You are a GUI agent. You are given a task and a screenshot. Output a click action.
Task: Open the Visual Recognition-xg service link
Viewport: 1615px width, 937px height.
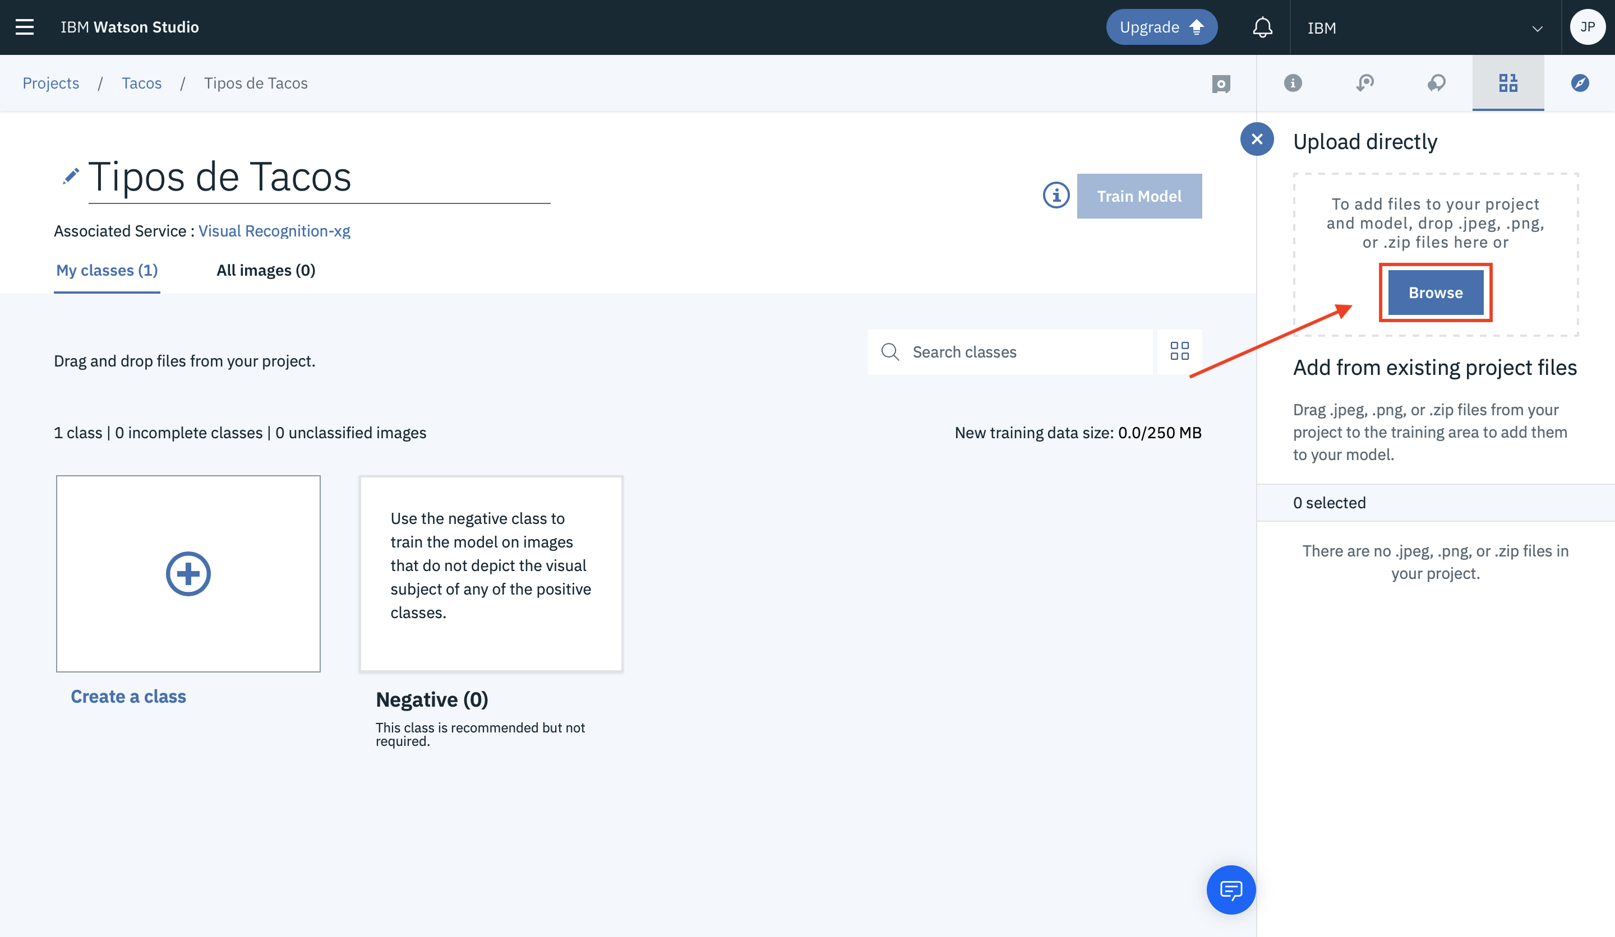pos(274,230)
